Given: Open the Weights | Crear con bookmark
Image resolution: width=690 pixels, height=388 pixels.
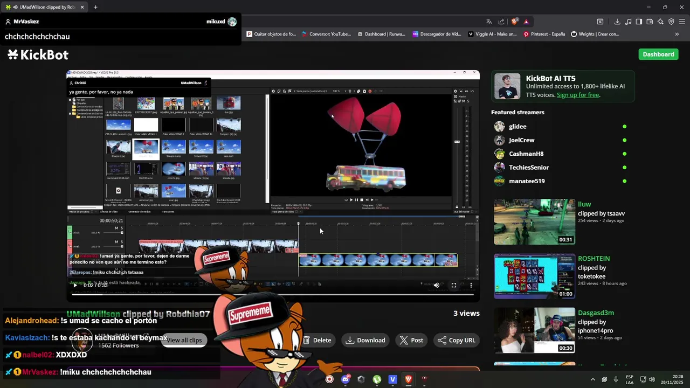Looking at the screenshot, I should [595, 34].
